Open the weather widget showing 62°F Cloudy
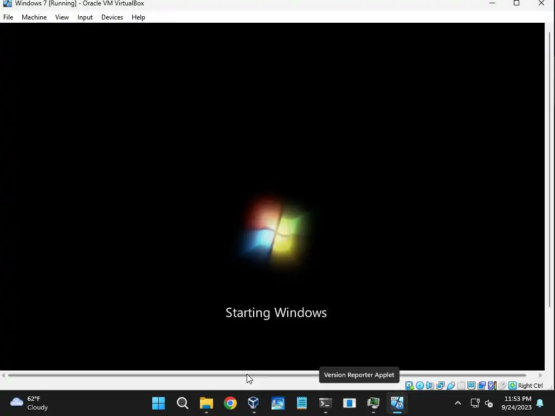Image resolution: width=555 pixels, height=416 pixels. [29, 403]
